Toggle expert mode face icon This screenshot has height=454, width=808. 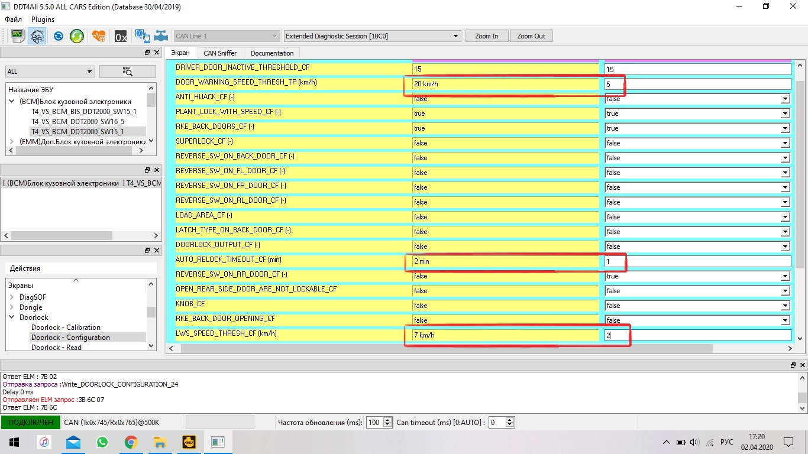[37, 36]
